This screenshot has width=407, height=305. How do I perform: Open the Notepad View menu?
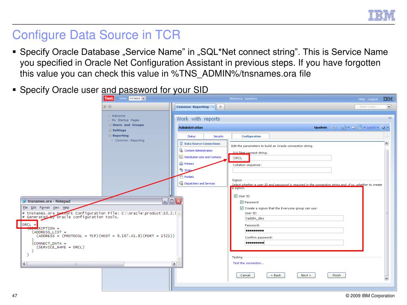(56, 207)
